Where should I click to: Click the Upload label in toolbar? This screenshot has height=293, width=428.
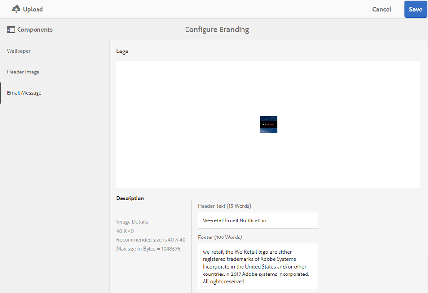click(33, 9)
